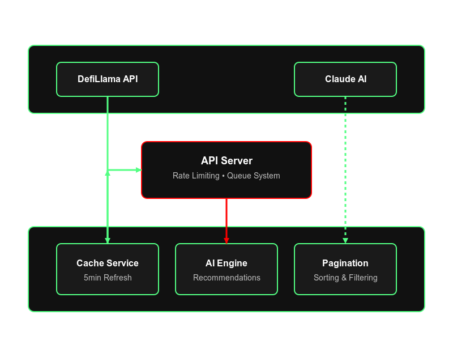Click the red API Server box
Image resolution: width=453 pixels, height=340 pixels.
(x=226, y=170)
